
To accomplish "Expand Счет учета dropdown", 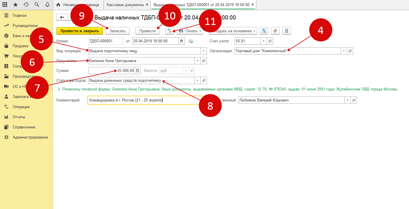I will coord(264,41).
